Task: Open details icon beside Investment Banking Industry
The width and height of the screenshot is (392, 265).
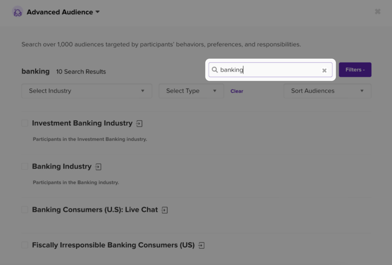Action: coord(139,123)
